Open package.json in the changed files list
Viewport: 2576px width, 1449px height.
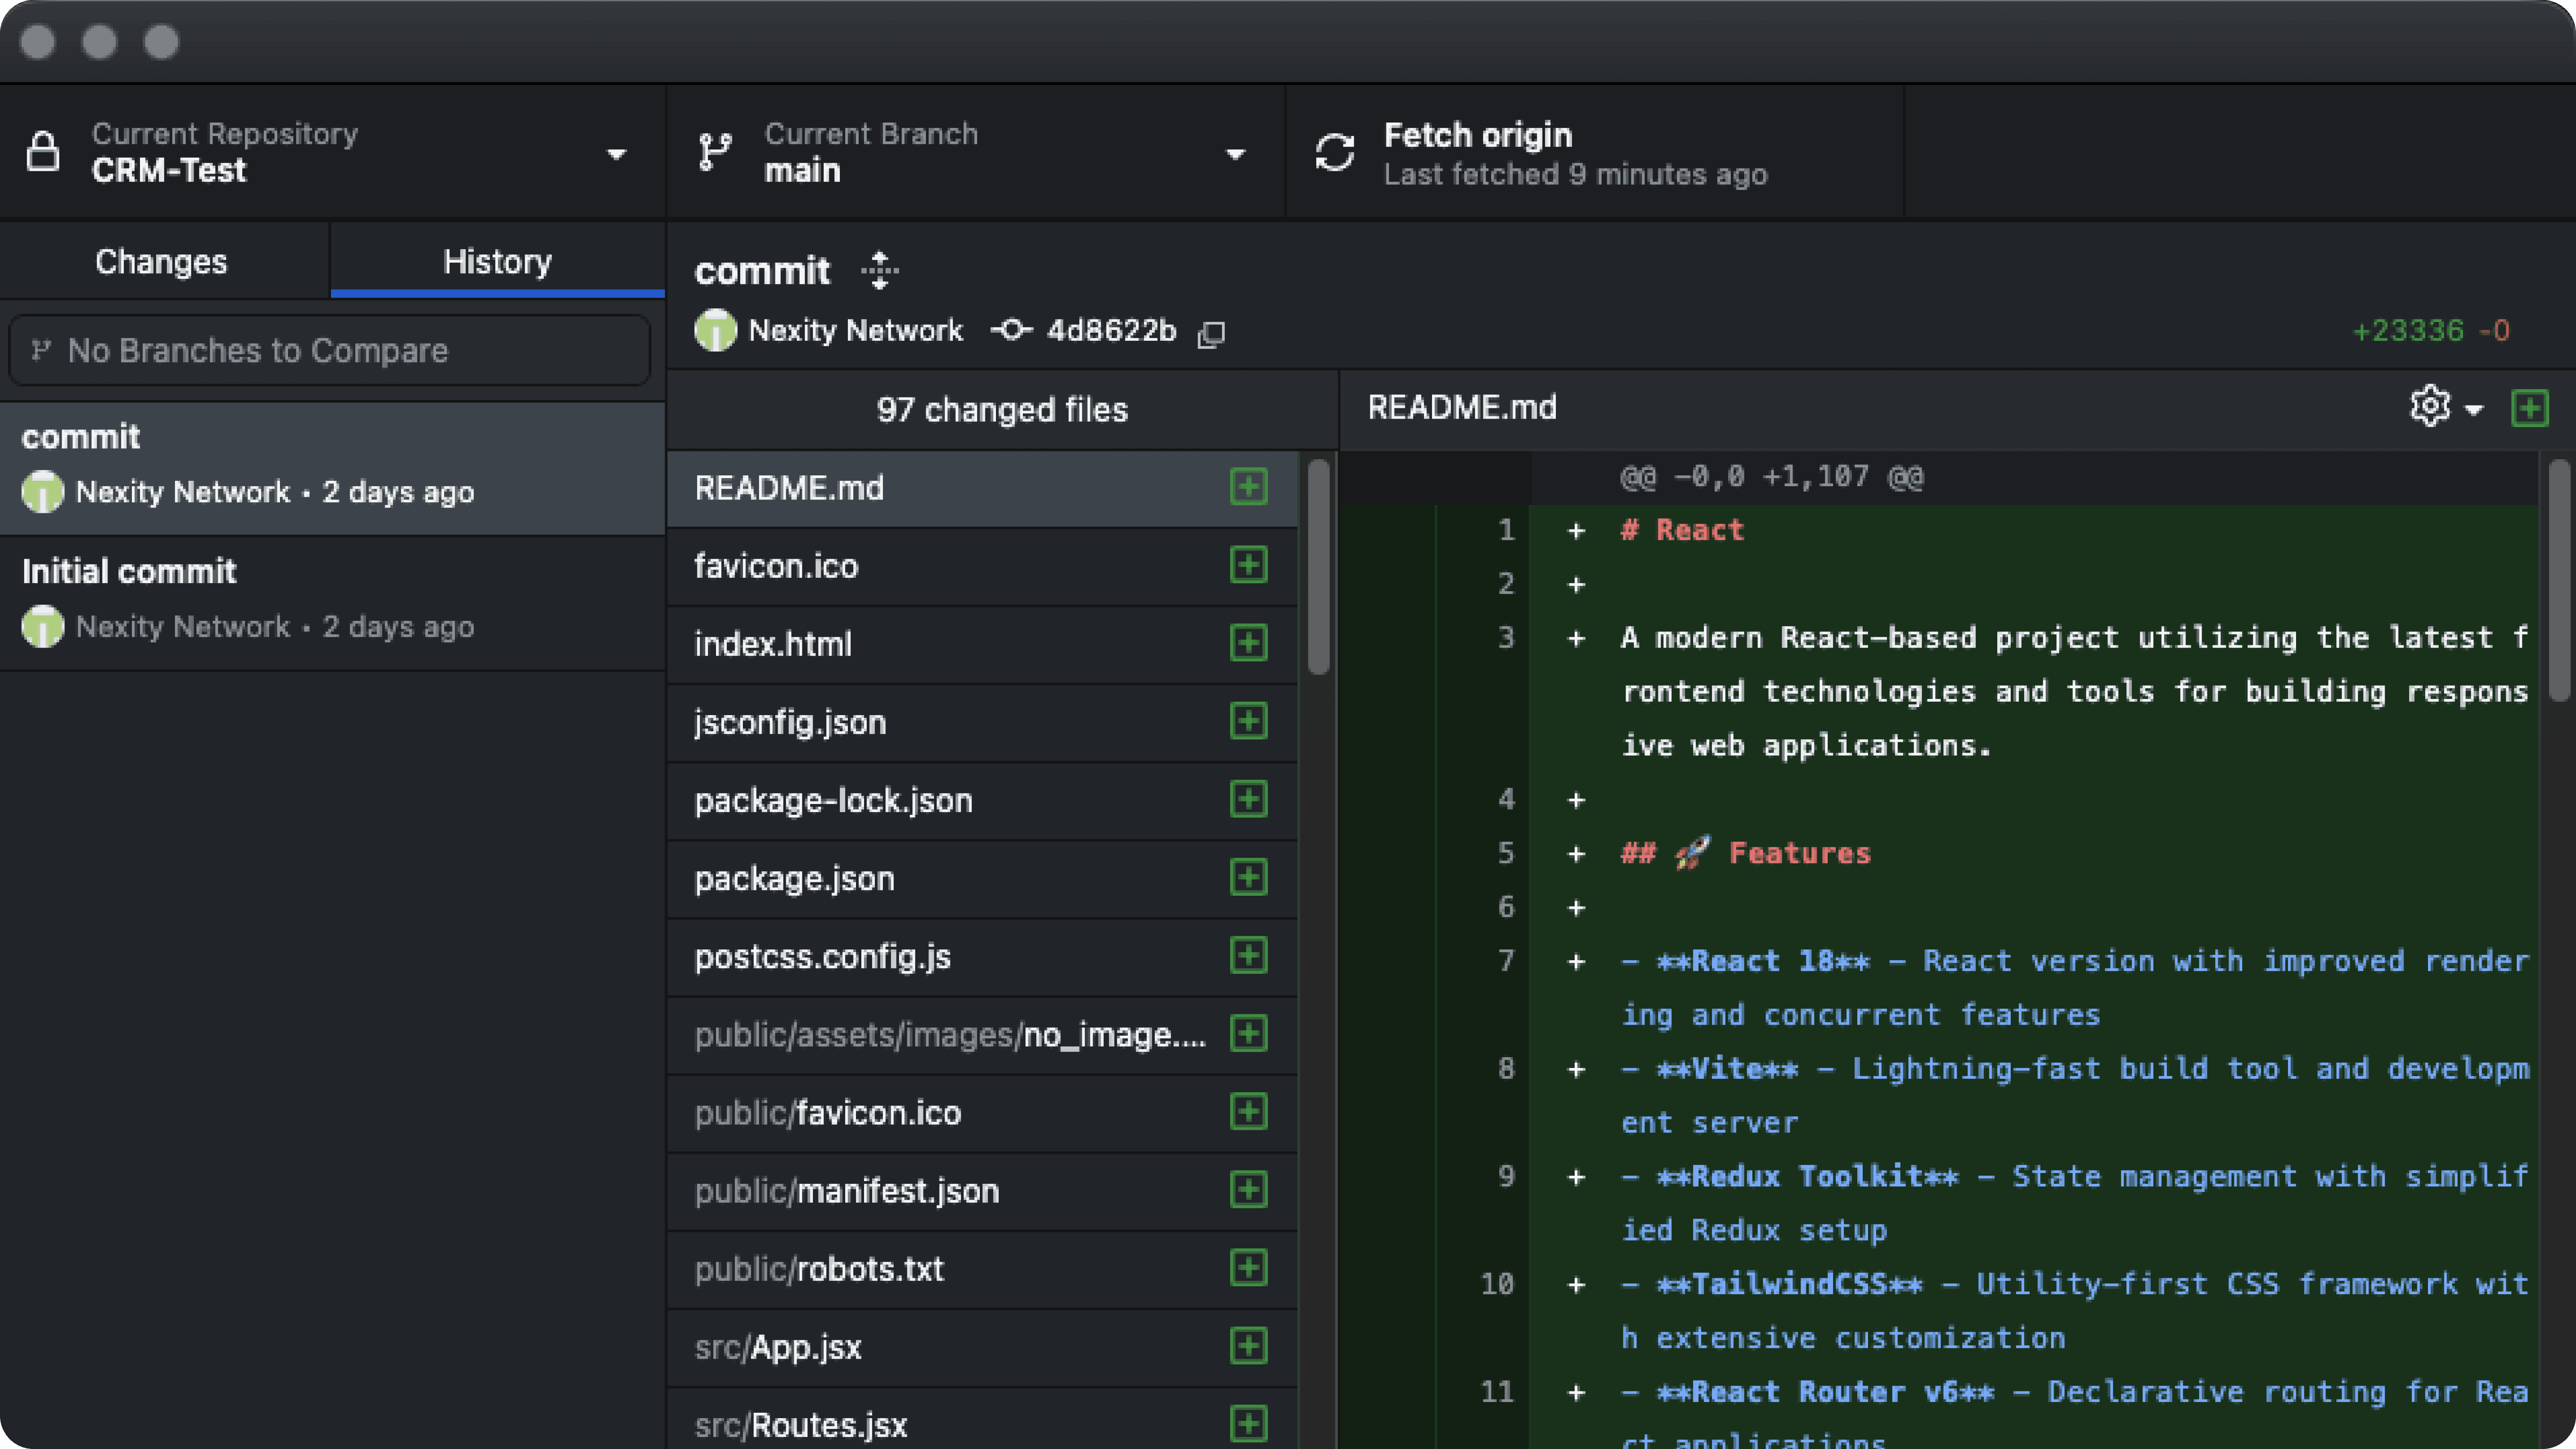[x=794, y=878]
